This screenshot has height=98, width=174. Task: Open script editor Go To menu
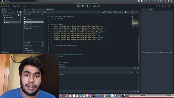tap(39, 12)
